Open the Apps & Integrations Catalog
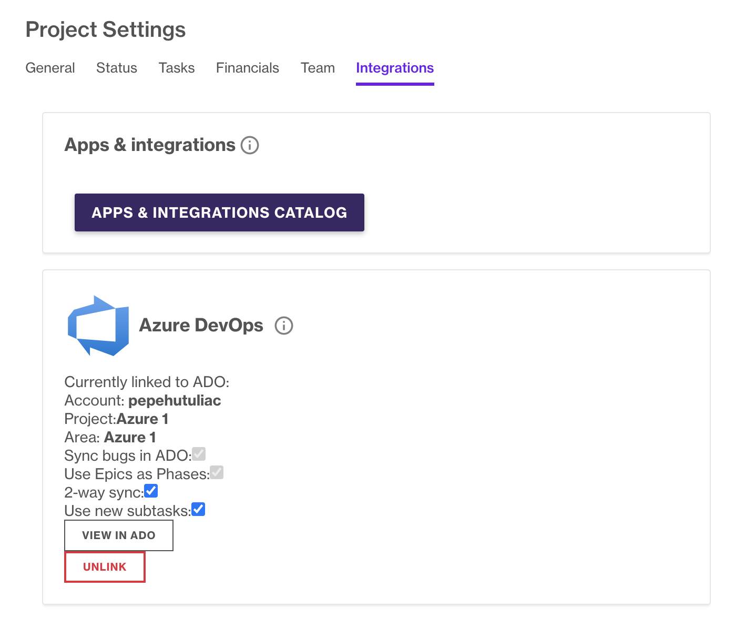This screenshot has height=628, width=755. click(219, 212)
